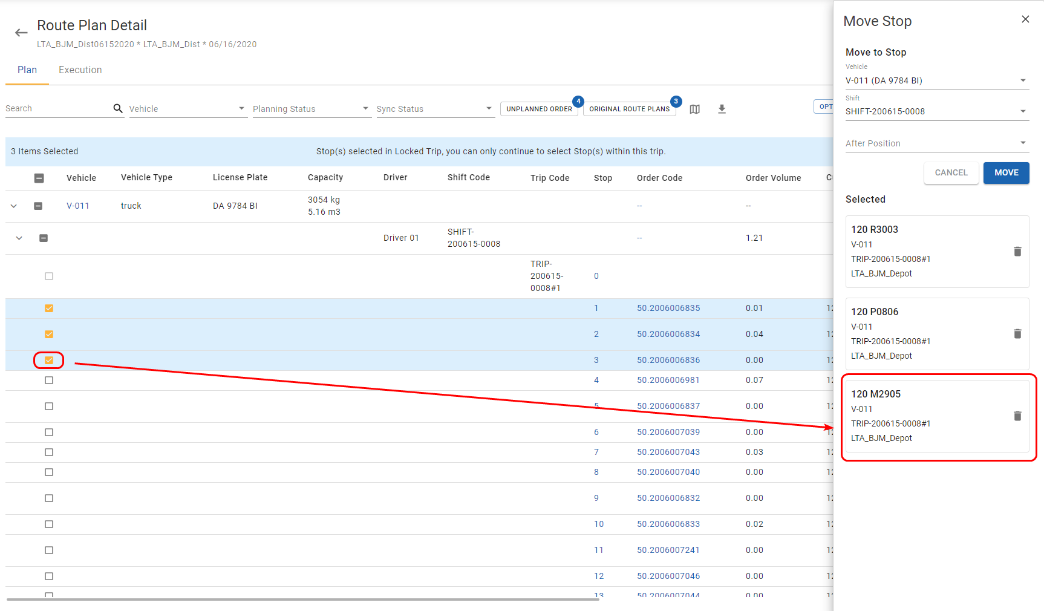Delete selected stop 120 M2905
Screen dimensions: 1044x611
(x=1017, y=416)
